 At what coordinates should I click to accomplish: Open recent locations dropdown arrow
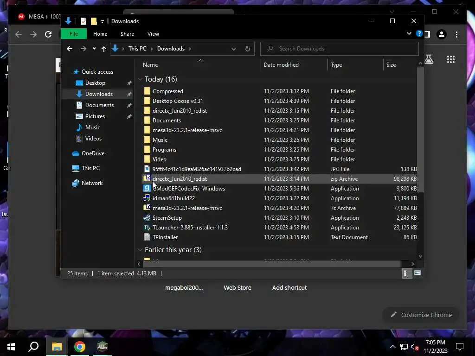click(94, 49)
